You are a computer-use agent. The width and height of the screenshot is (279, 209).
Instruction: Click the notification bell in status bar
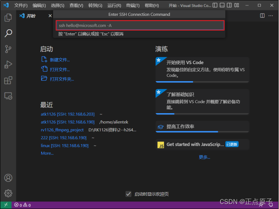coord(271,205)
